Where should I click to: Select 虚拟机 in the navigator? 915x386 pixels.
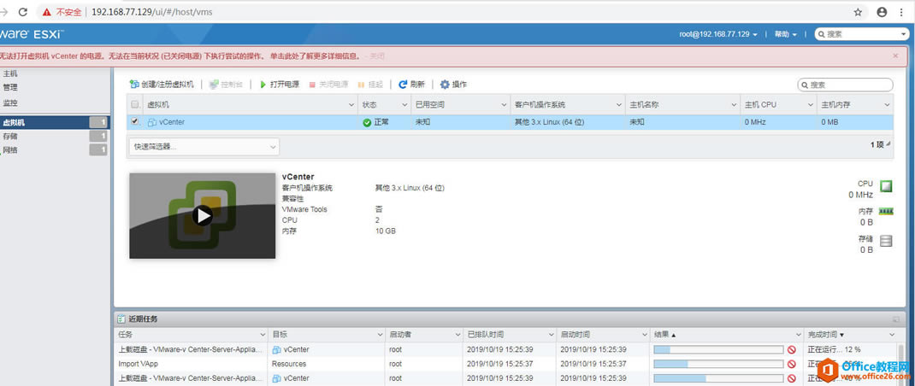(x=54, y=122)
